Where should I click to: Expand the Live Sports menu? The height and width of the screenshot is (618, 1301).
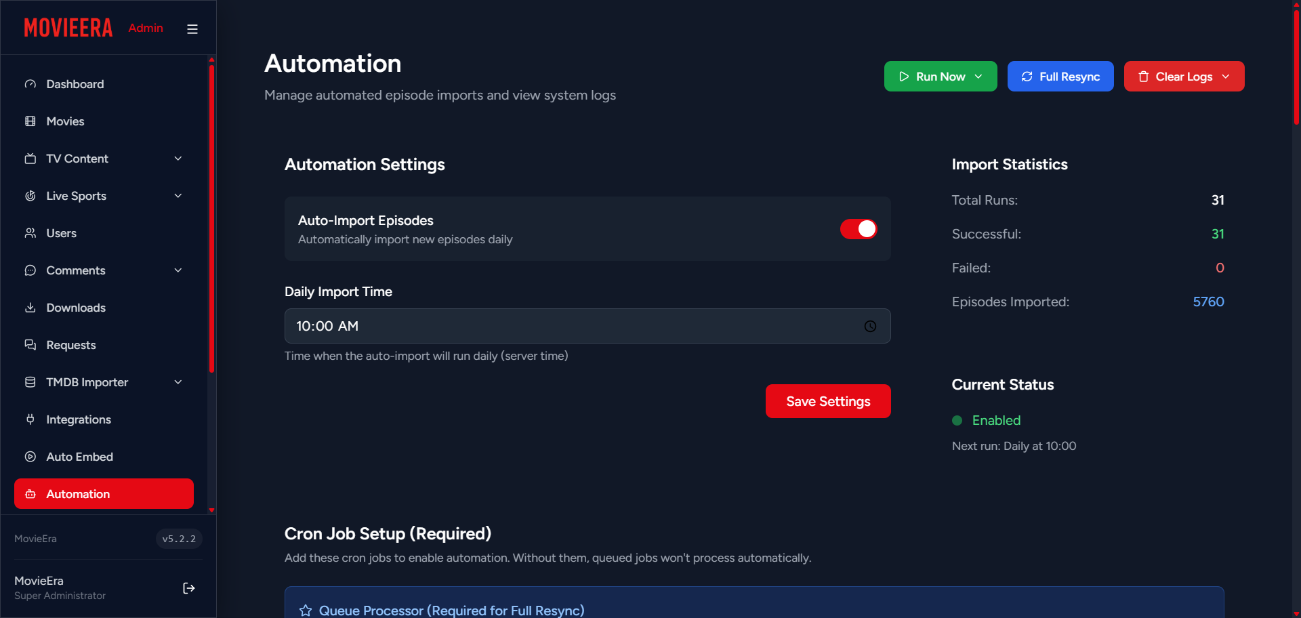(178, 196)
